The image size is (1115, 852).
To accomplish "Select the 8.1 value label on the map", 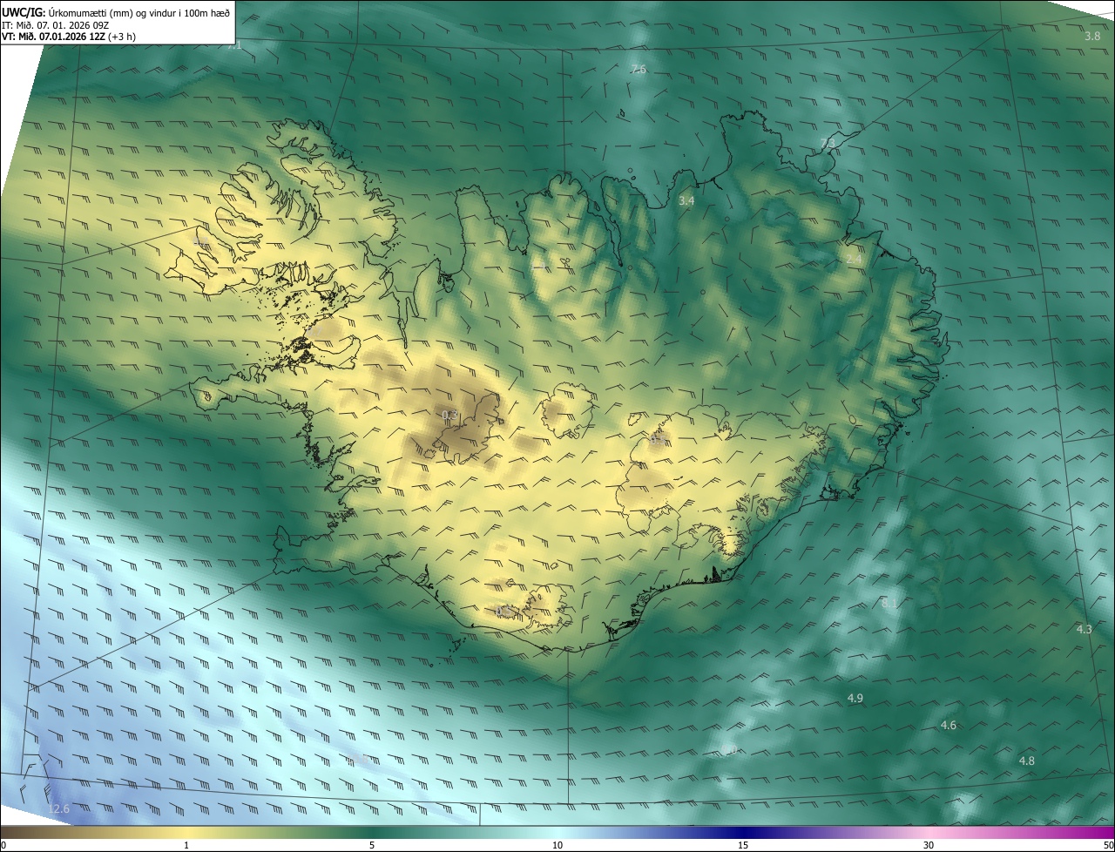I will tap(889, 603).
